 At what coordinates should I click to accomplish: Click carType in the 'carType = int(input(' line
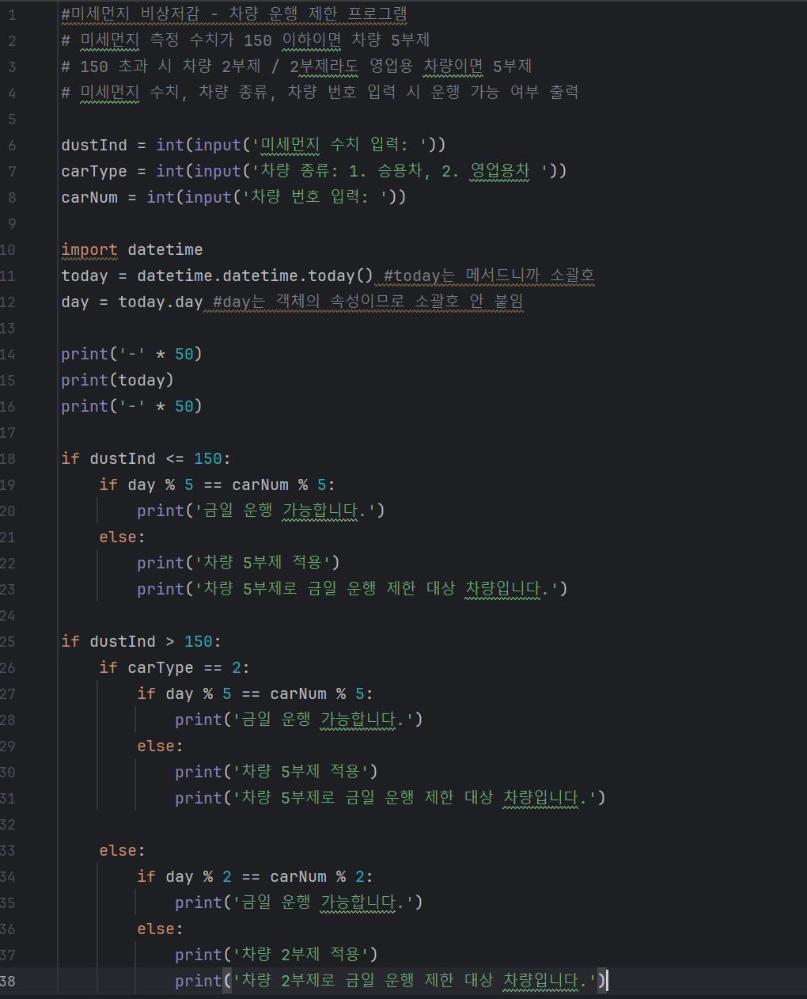[x=94, y=170]
